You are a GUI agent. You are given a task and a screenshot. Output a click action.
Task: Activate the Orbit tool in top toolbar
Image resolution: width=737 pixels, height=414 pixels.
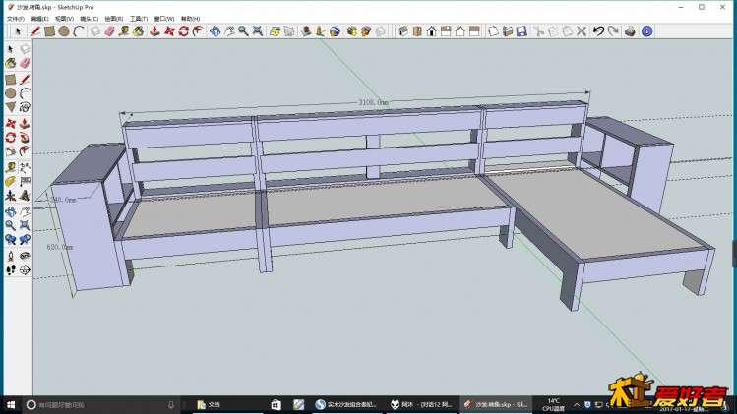click(x=214, y=31)
